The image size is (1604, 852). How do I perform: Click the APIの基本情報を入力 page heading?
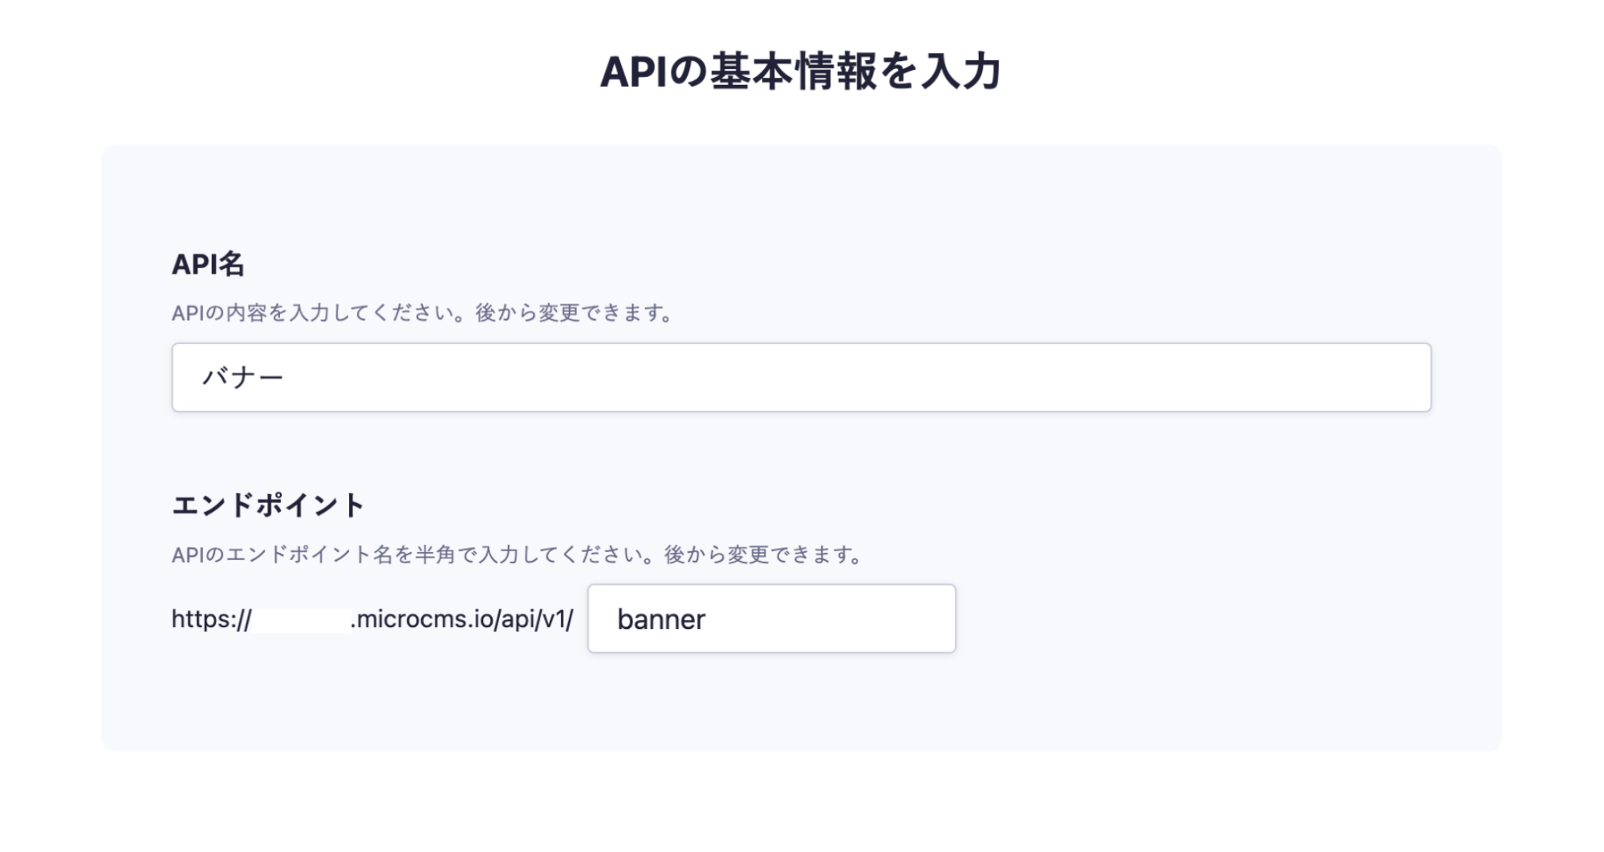pos(801,72)
